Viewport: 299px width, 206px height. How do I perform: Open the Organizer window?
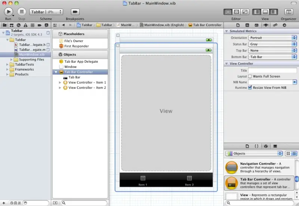pyautogui.click(x=289, y=12)
